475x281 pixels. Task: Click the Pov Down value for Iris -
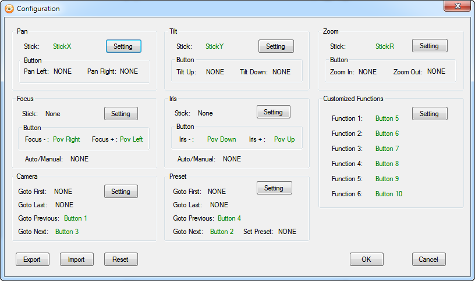pyautogui.click(x=221, y=139)
